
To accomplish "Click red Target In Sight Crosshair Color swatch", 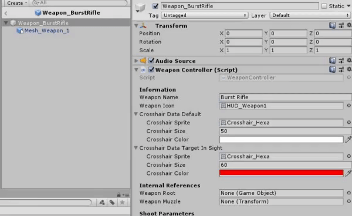I will (x=281, y=173).
